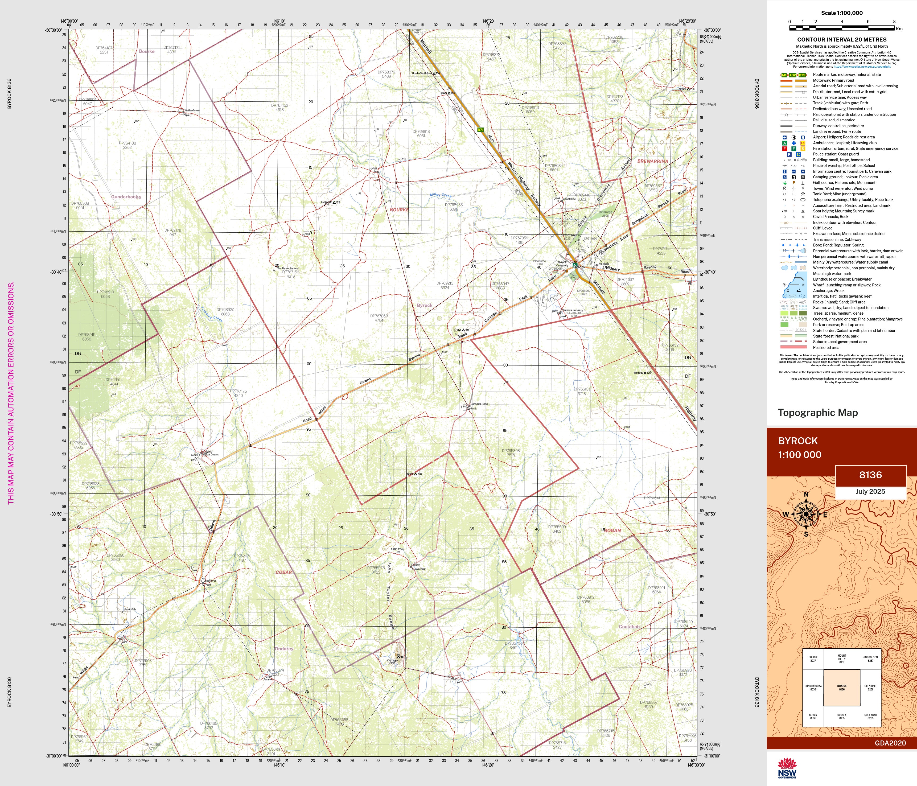Screen dimensions: 917x786
Task: Click the compass rose on cover panel
Action: 806,514
